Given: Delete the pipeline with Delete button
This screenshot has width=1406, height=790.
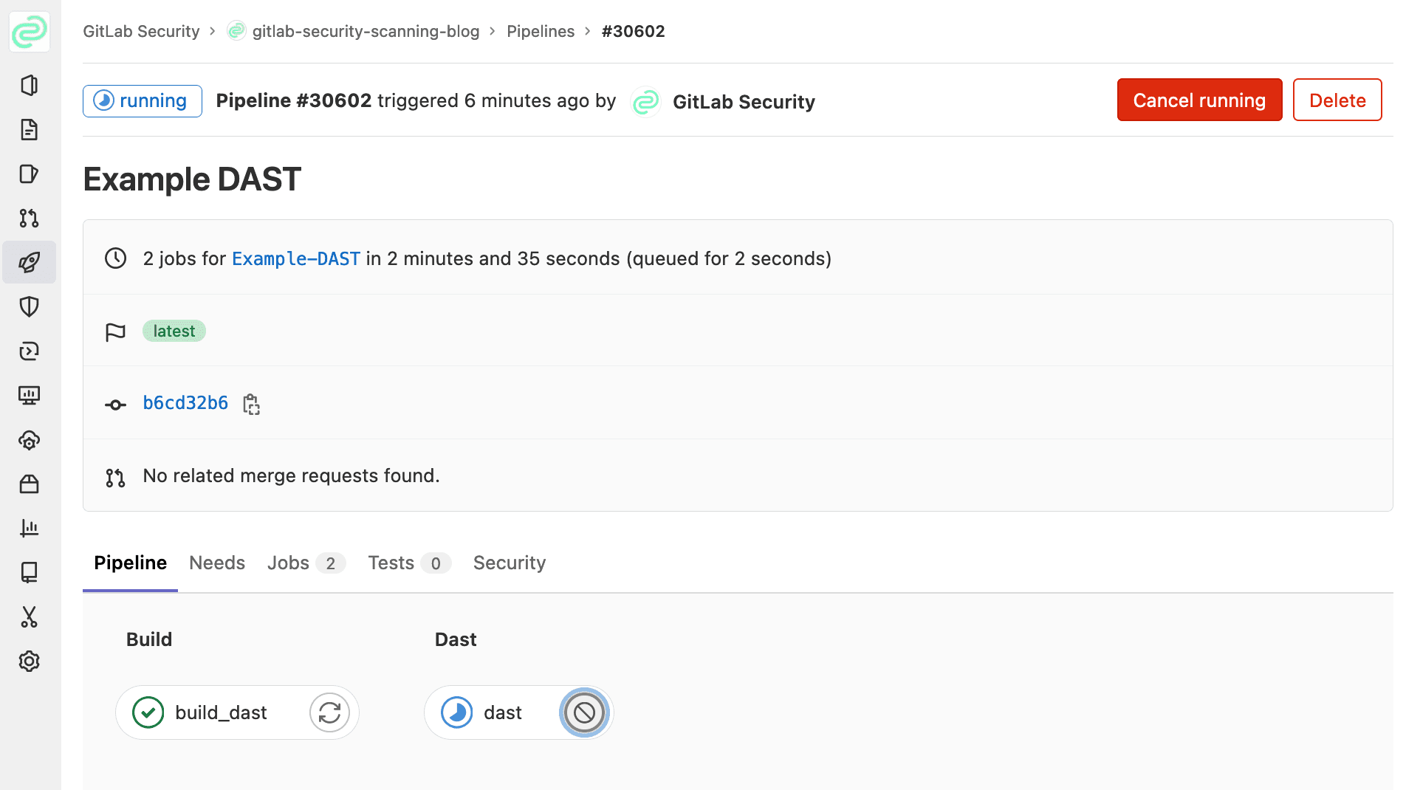Looking at the screenshot, I should click(x=1337, y=100).
